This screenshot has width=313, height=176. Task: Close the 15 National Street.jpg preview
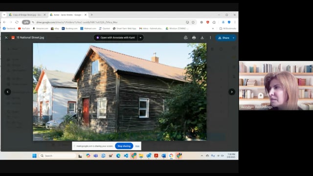tap(6, 38)
